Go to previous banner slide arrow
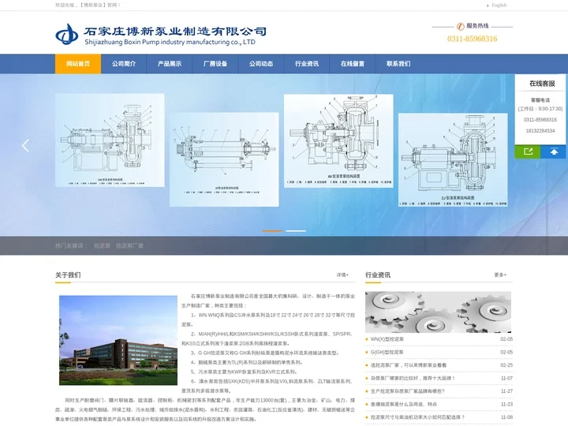The height and width of the screenshot is (426, 568). 26,146
